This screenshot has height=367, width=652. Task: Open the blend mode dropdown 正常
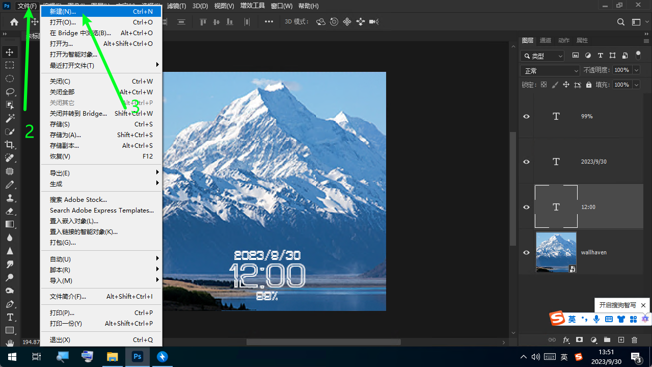tap(550, 70)
